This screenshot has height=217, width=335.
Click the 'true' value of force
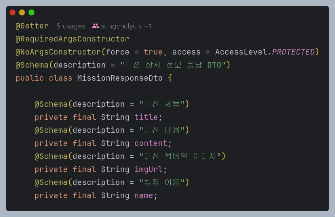(153, 52)
